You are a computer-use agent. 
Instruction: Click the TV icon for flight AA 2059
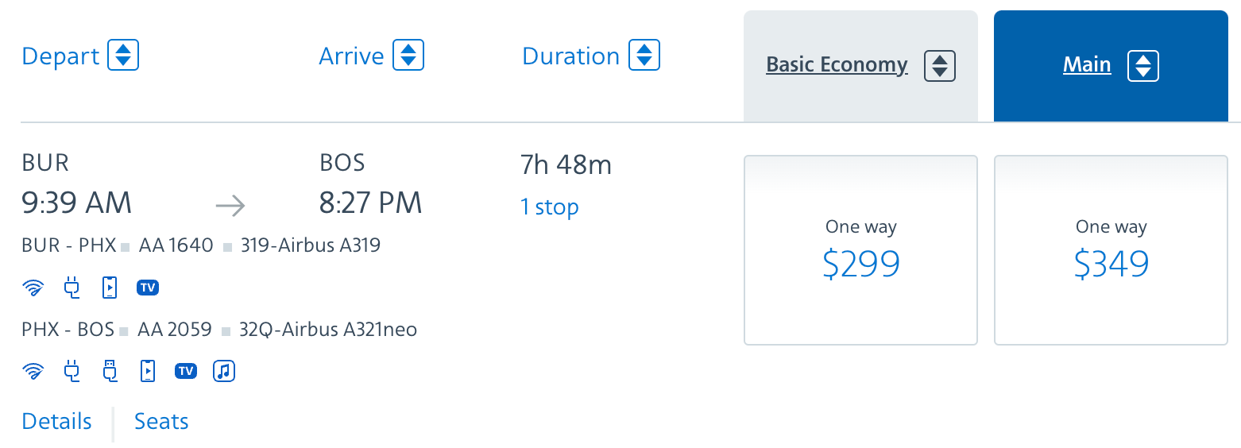click(186, 371)
